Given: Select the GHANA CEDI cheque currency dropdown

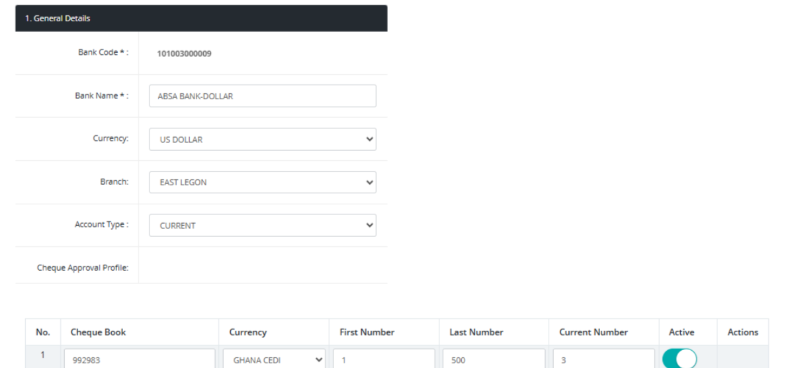Looking at the screenshot, I should click(274, 360).
